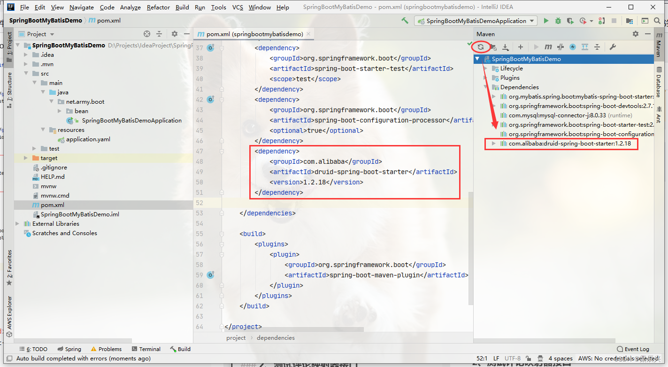Image resolution: width=668 pixels, height=367 pixels.
Task: Start debugging with the bug icon
Action: (558, 21)
